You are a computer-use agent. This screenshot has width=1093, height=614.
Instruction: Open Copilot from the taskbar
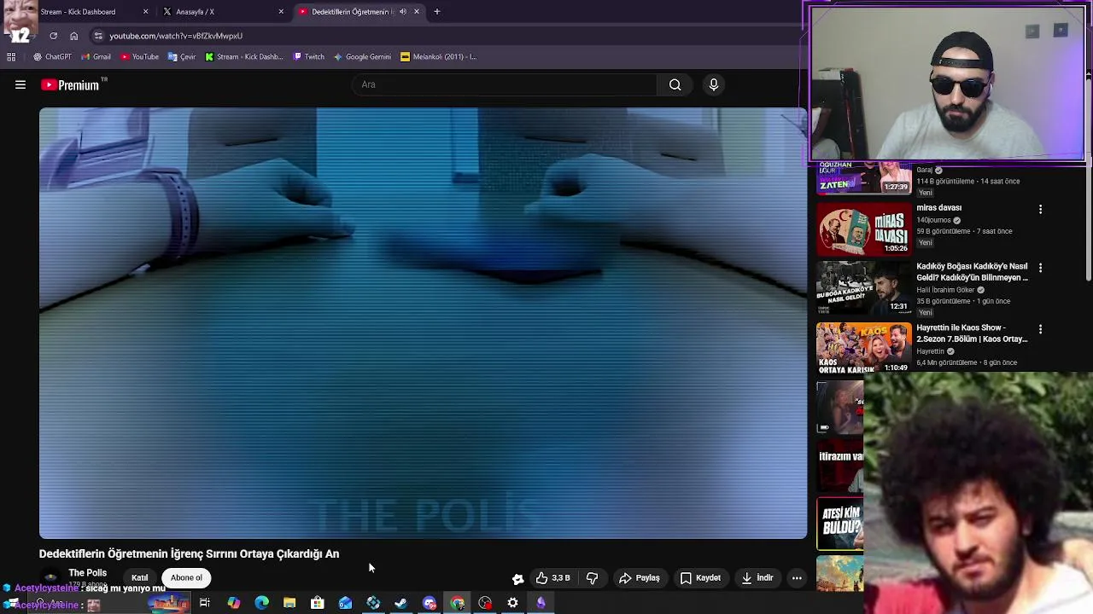pyautogui.click(x=233, y=603)
